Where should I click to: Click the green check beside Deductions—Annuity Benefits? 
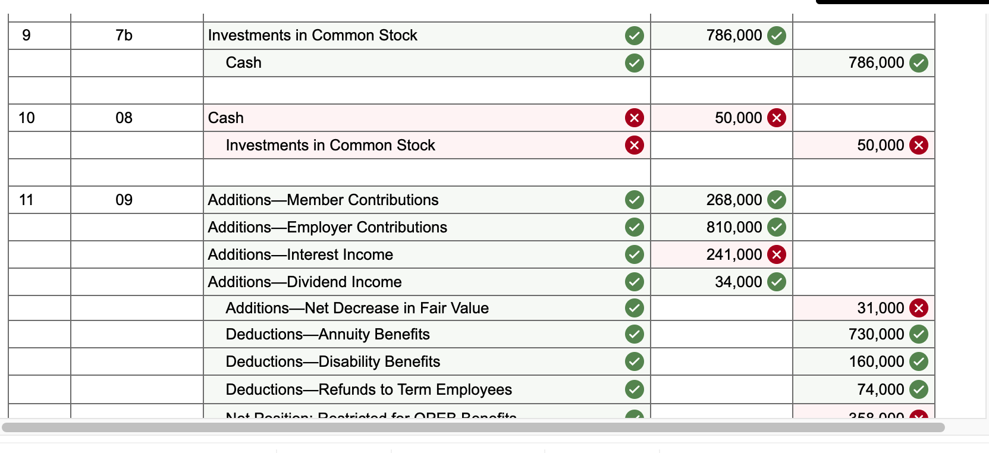634,334
